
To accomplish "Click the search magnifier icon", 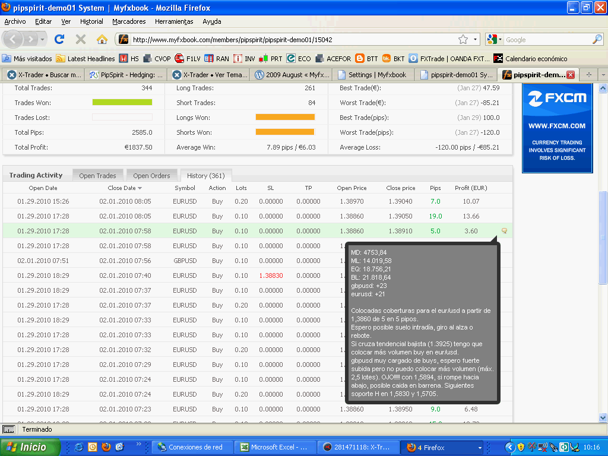I will [x=597, y=40].
